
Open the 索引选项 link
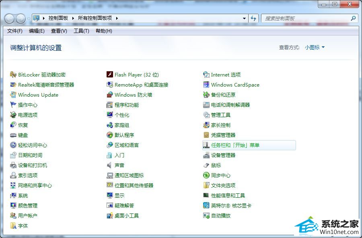28,176
